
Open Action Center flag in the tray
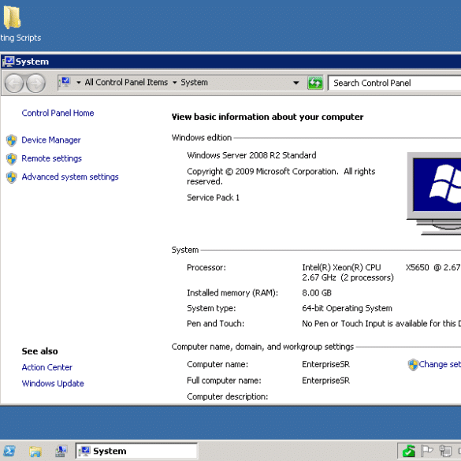(426, 451)
